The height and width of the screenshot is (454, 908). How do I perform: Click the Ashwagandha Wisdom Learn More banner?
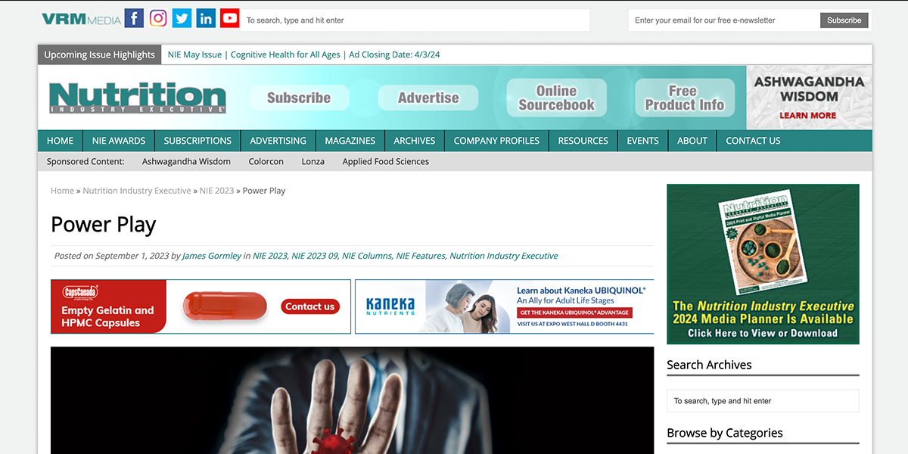[x=808, y=98]
